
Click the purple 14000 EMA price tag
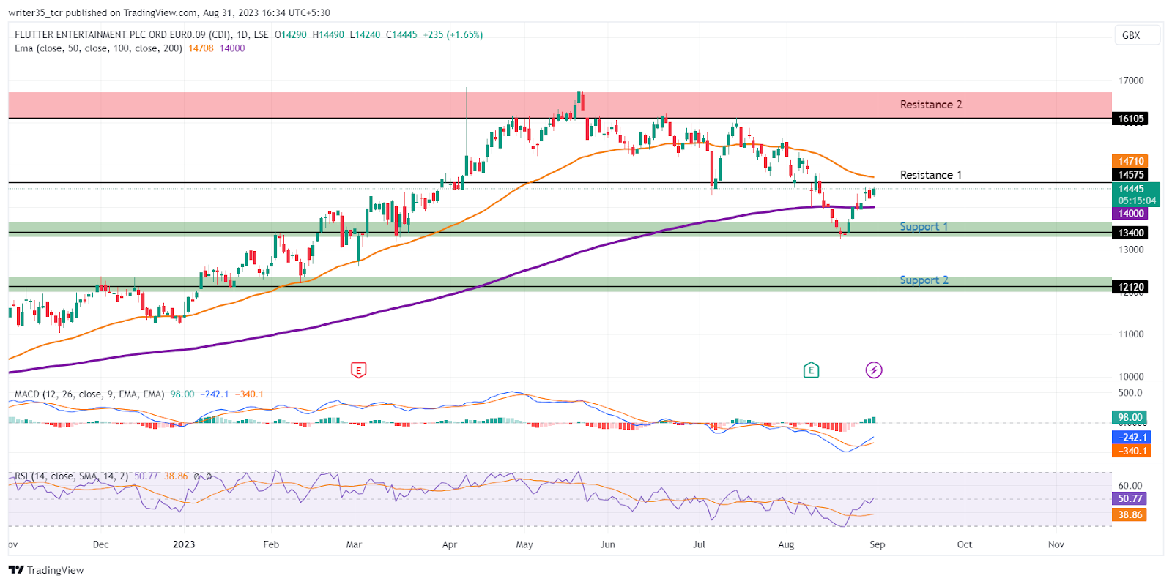1130,214
